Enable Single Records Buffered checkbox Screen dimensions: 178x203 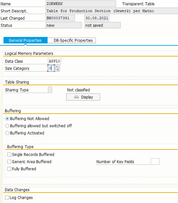click(x=9, y=155)
